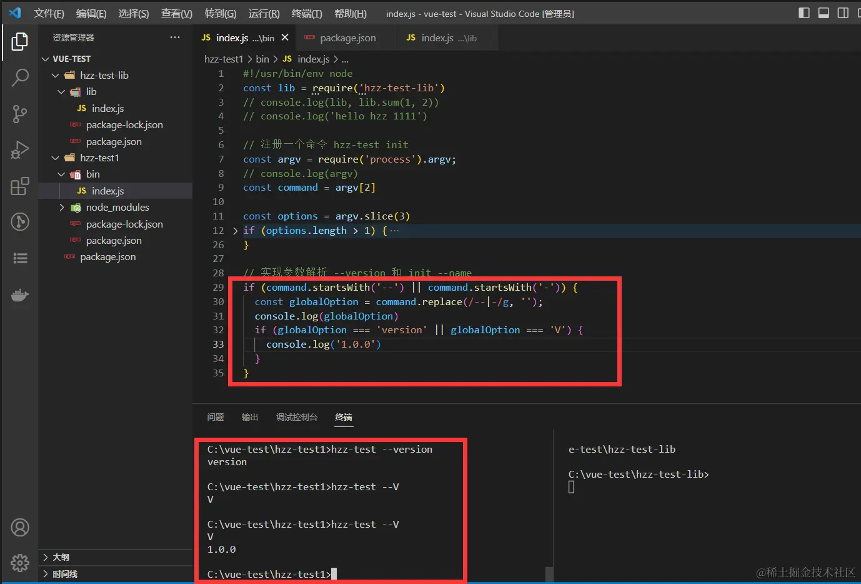This screenshot has width=861, height=584.
Task: Collapse the bin folder
Action: pos(61,174)
